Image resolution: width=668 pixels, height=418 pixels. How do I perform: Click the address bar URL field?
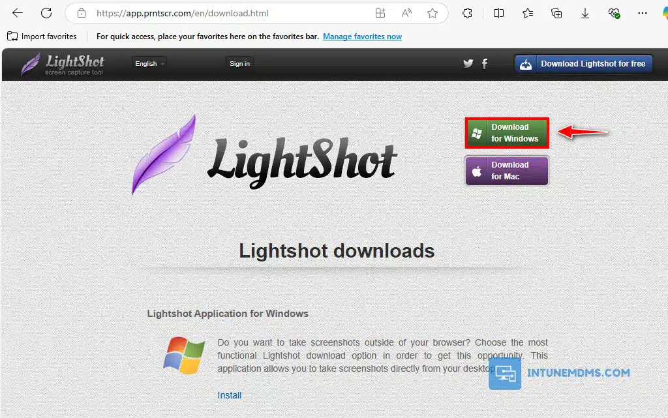228,13
